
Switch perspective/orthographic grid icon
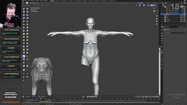click(x=157, y=24)
